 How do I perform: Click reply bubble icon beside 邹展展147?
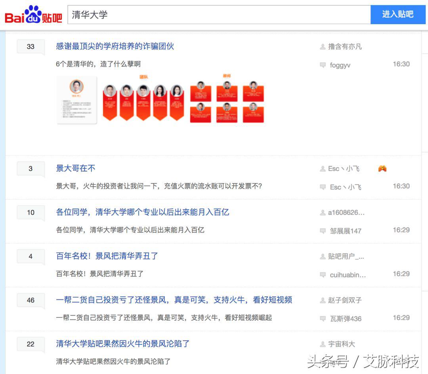323,231
